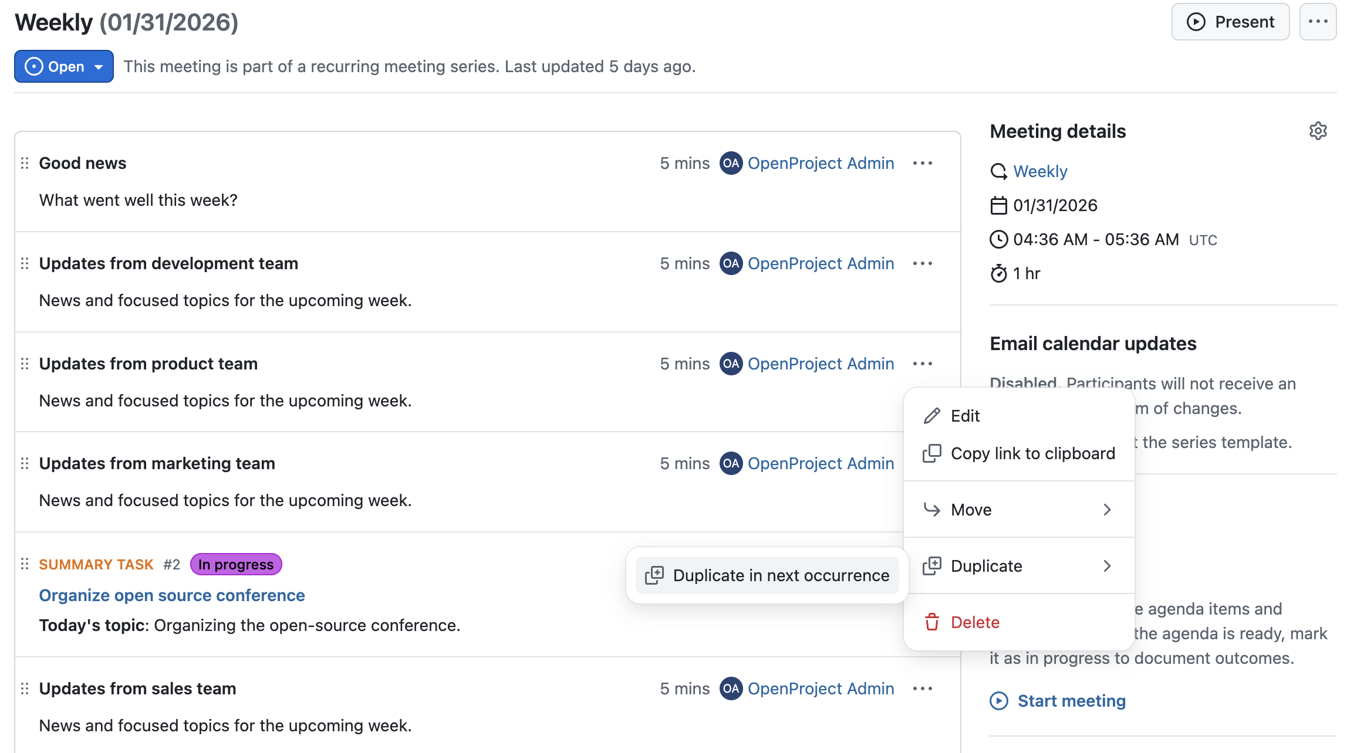Viewport: 1357px width, 753px height.
Task: Click the page-level more options icon top right
Action: (x=1318, y=21)
